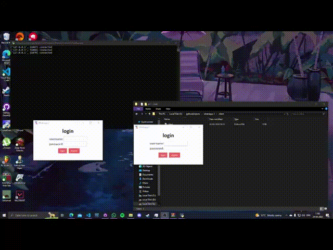This screenshot has height=250, width=333.
Task: Click the File Explorer help icon
Action: click(x=326, y=109)
